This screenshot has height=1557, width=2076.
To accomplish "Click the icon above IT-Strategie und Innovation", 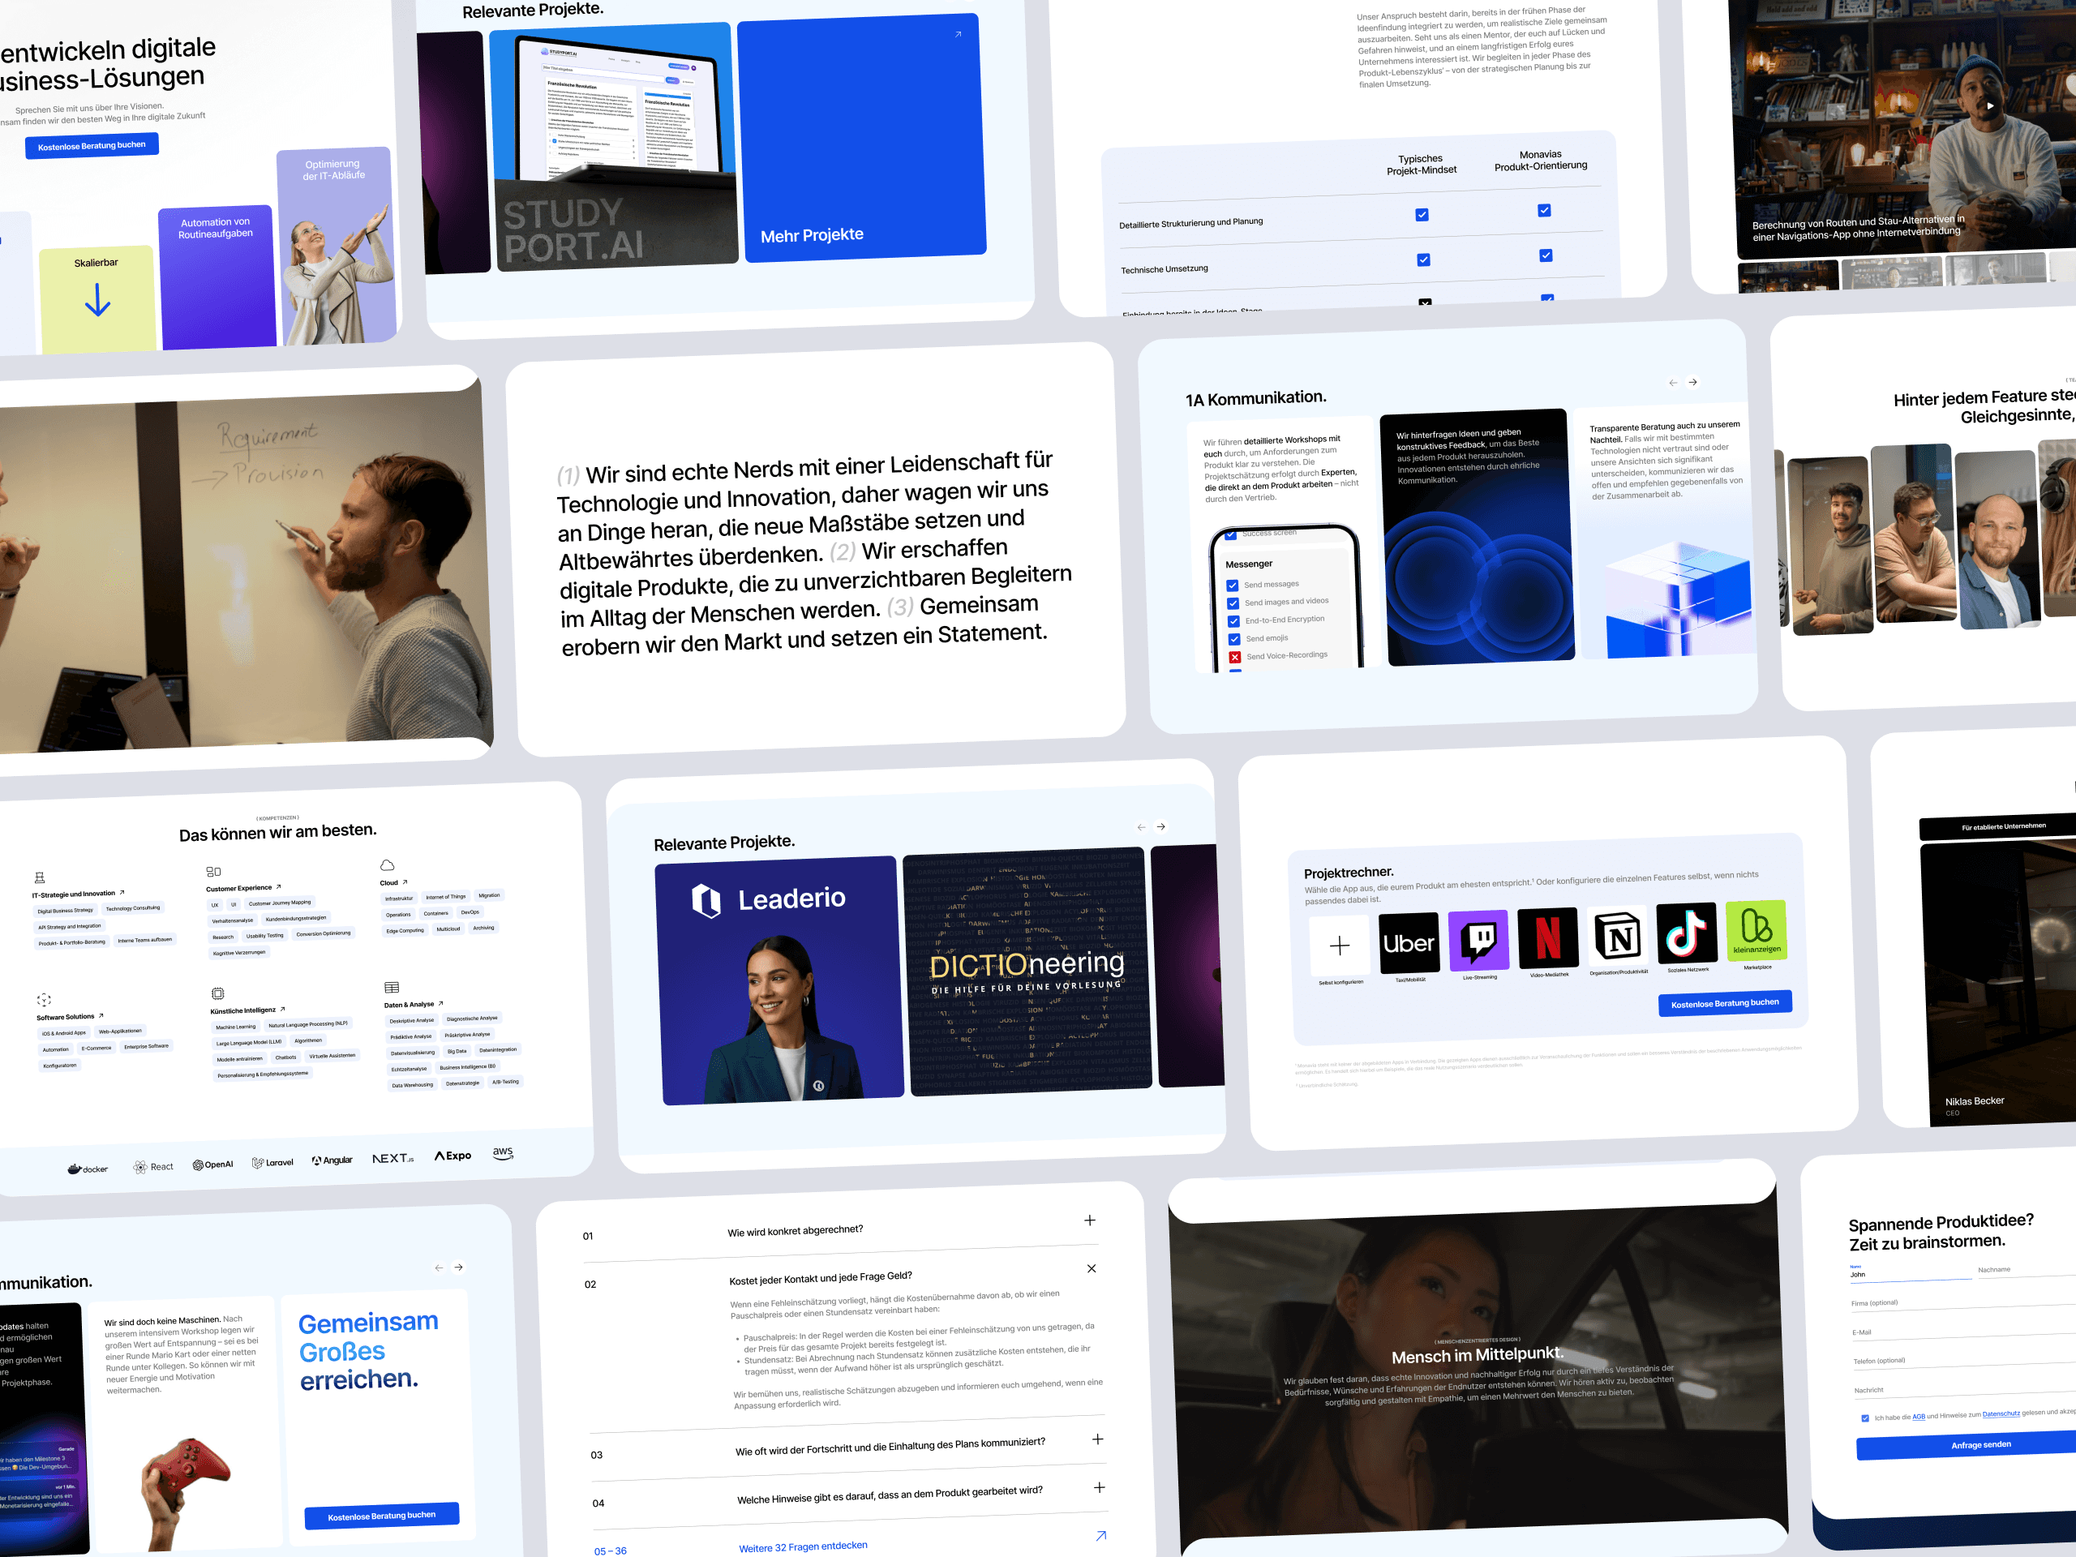I will pos(40,878).
